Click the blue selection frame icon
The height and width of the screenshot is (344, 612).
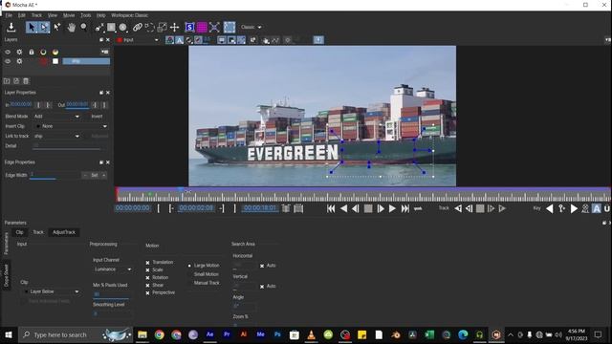coord(229,27)
